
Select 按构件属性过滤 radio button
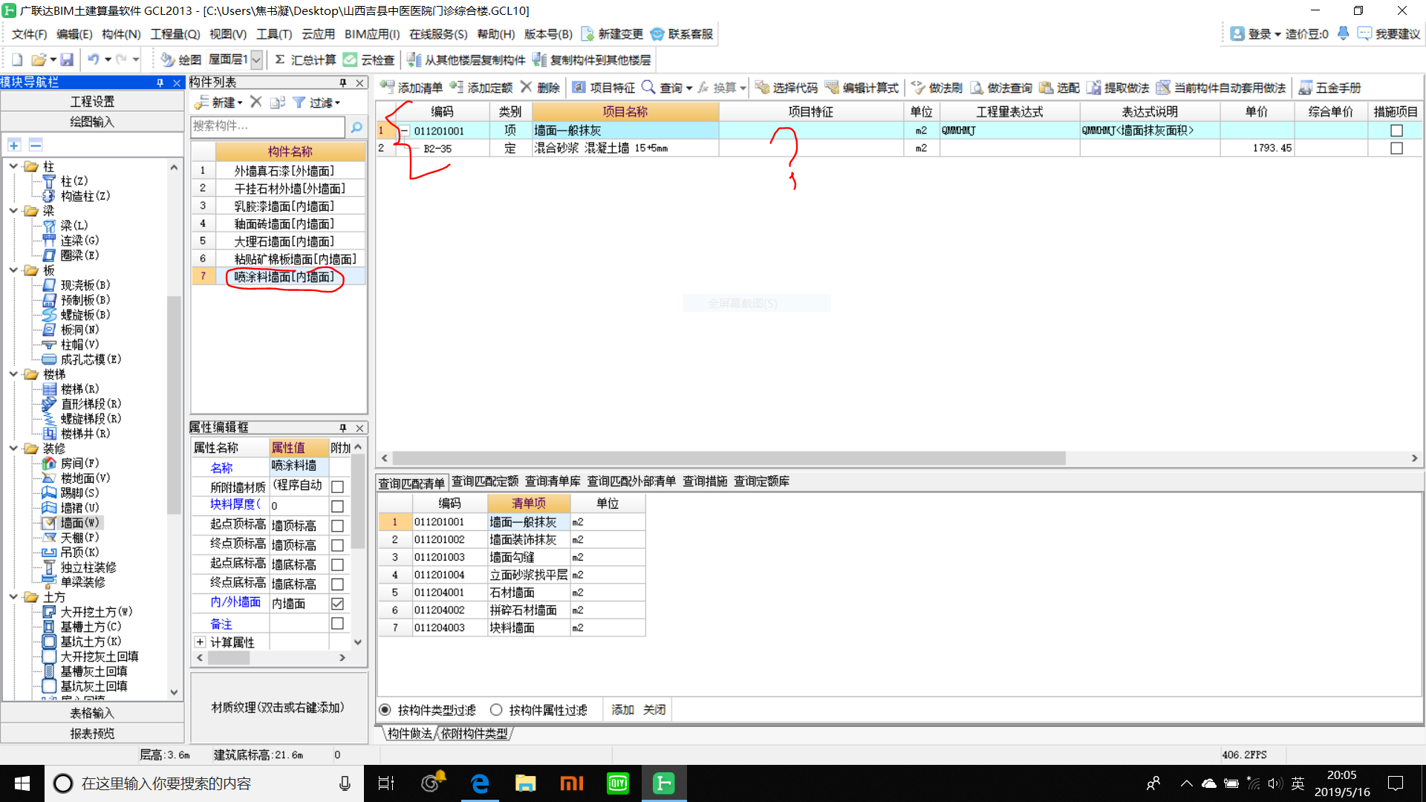click(x=496, y=710)
